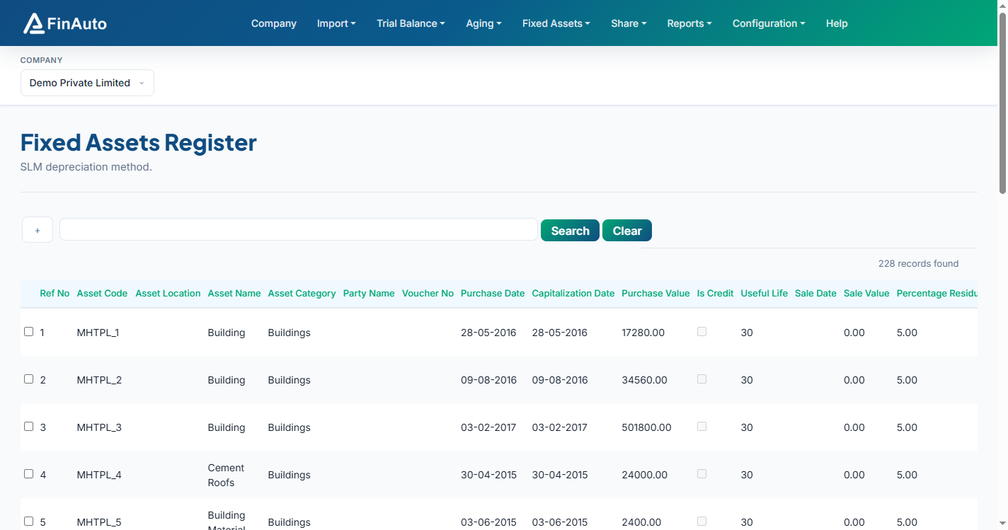Click the Fixed Assets Register heading

pyautogui.click(x=138, y=142)
